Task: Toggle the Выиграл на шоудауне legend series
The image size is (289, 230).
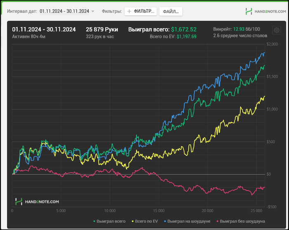Action: [x=187, y=221]
